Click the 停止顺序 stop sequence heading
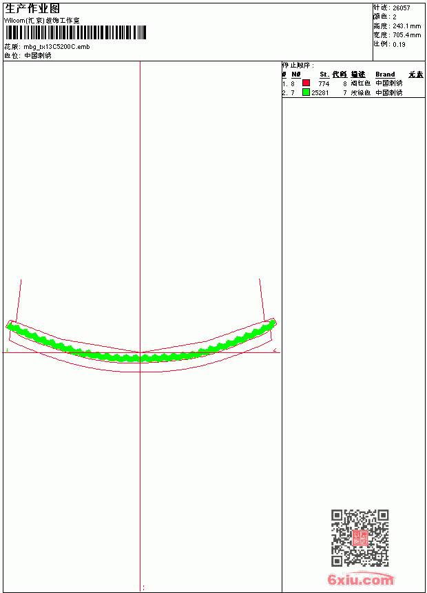 pos(298,66)
